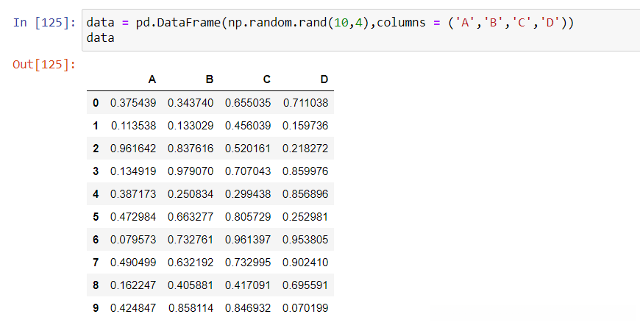Viewport: 640px width, 328px height.
Task: Select cell value 0.961642
Action: click(133, 149)
